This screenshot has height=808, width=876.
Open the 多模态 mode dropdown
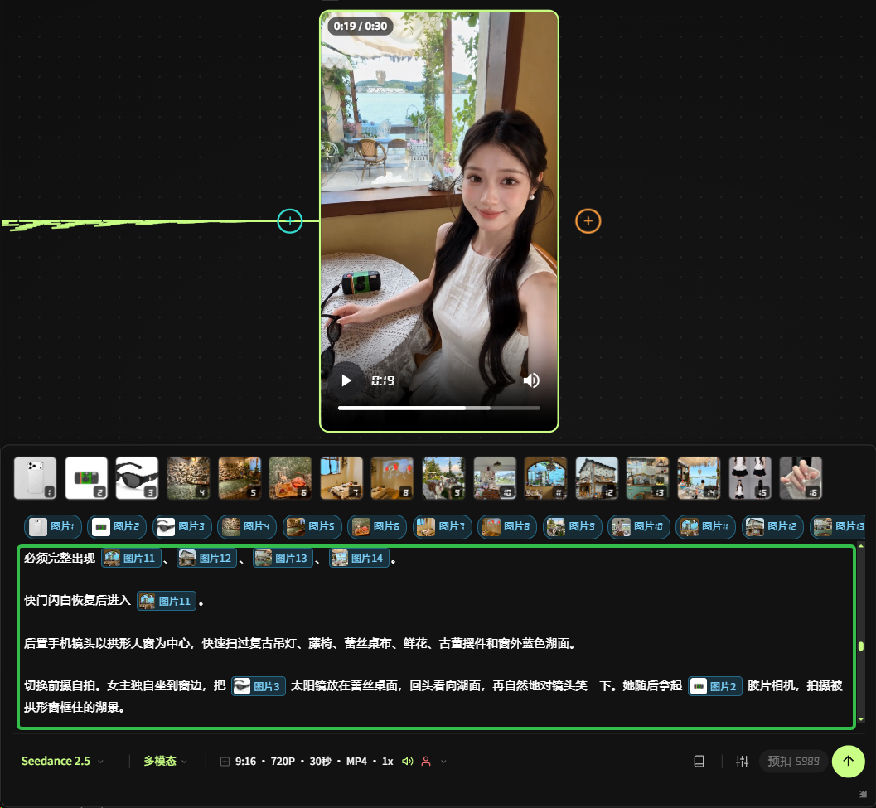pos(166,761)
